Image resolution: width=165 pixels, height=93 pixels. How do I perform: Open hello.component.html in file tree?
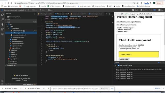coord(19,31)
